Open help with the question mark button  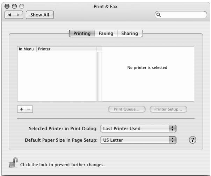point(192,140)
